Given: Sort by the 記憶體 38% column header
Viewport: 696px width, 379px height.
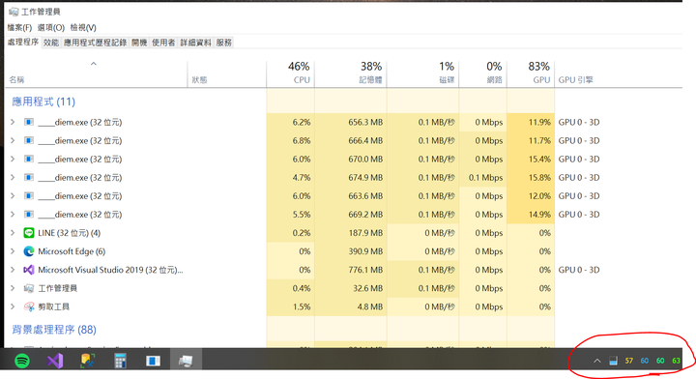Looking at the screenshot, I should tap(351, 73).
